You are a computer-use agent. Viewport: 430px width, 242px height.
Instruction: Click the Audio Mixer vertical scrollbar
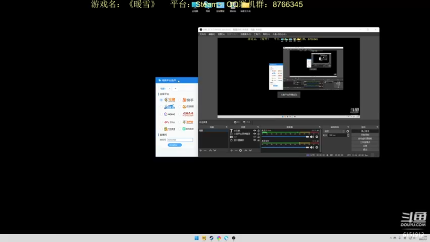pyautogui.click(x=320, y=140)
